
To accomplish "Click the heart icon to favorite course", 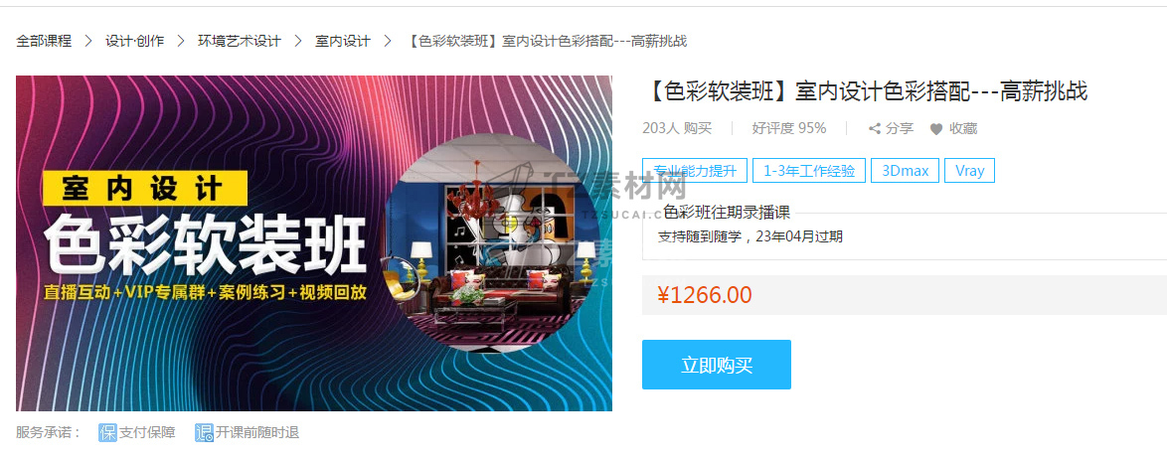I will (x=936, y=128).
